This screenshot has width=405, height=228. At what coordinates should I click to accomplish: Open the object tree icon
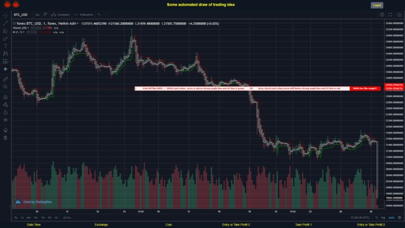(5, 130)
